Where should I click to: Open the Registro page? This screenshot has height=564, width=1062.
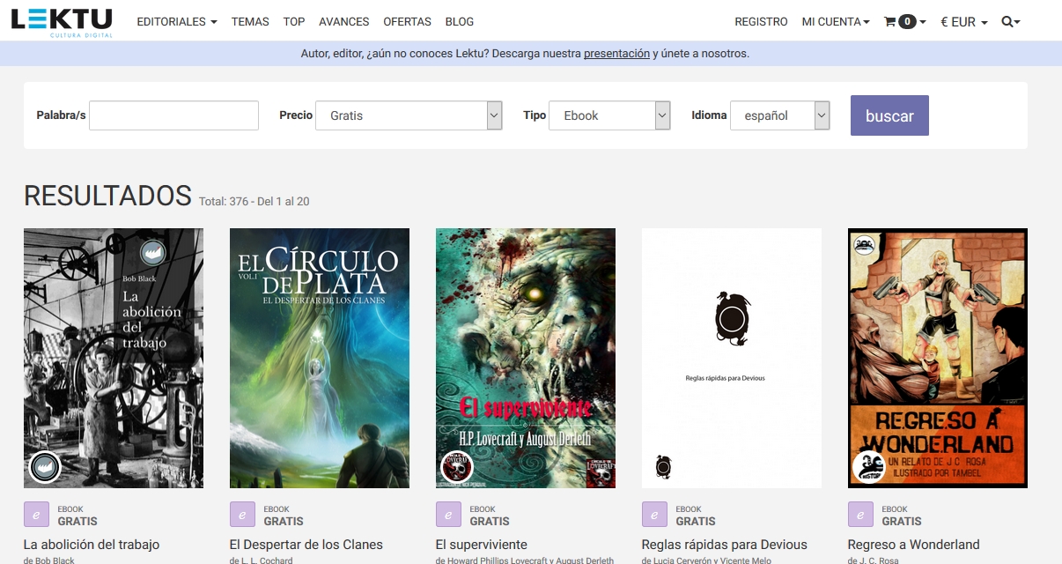click(761, 22)
